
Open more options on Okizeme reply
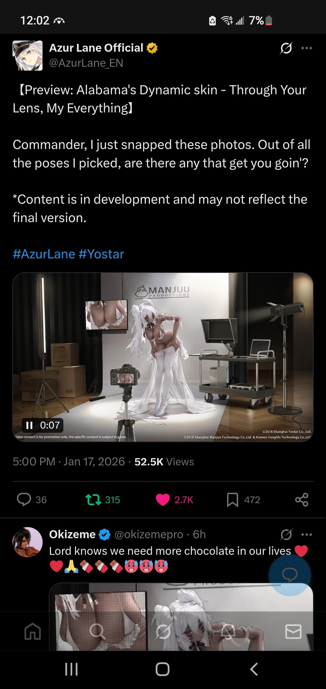[307, 534]
